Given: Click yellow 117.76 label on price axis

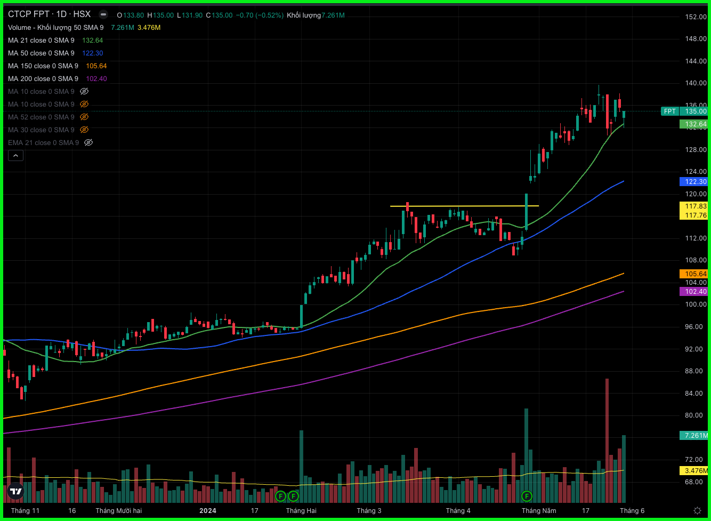Looking at the screenshot, I should 694,215.
